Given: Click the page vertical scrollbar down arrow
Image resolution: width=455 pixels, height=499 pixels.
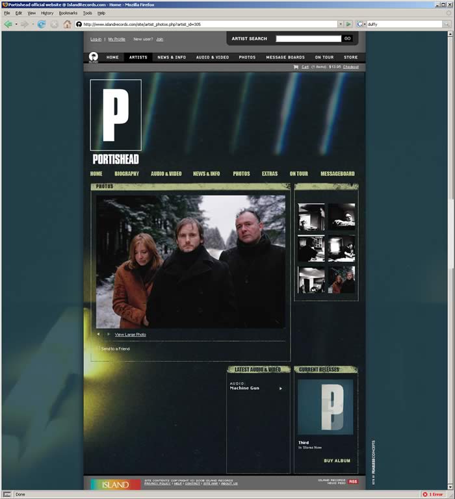Looking at the screenshot, I should tap(450, 487).
